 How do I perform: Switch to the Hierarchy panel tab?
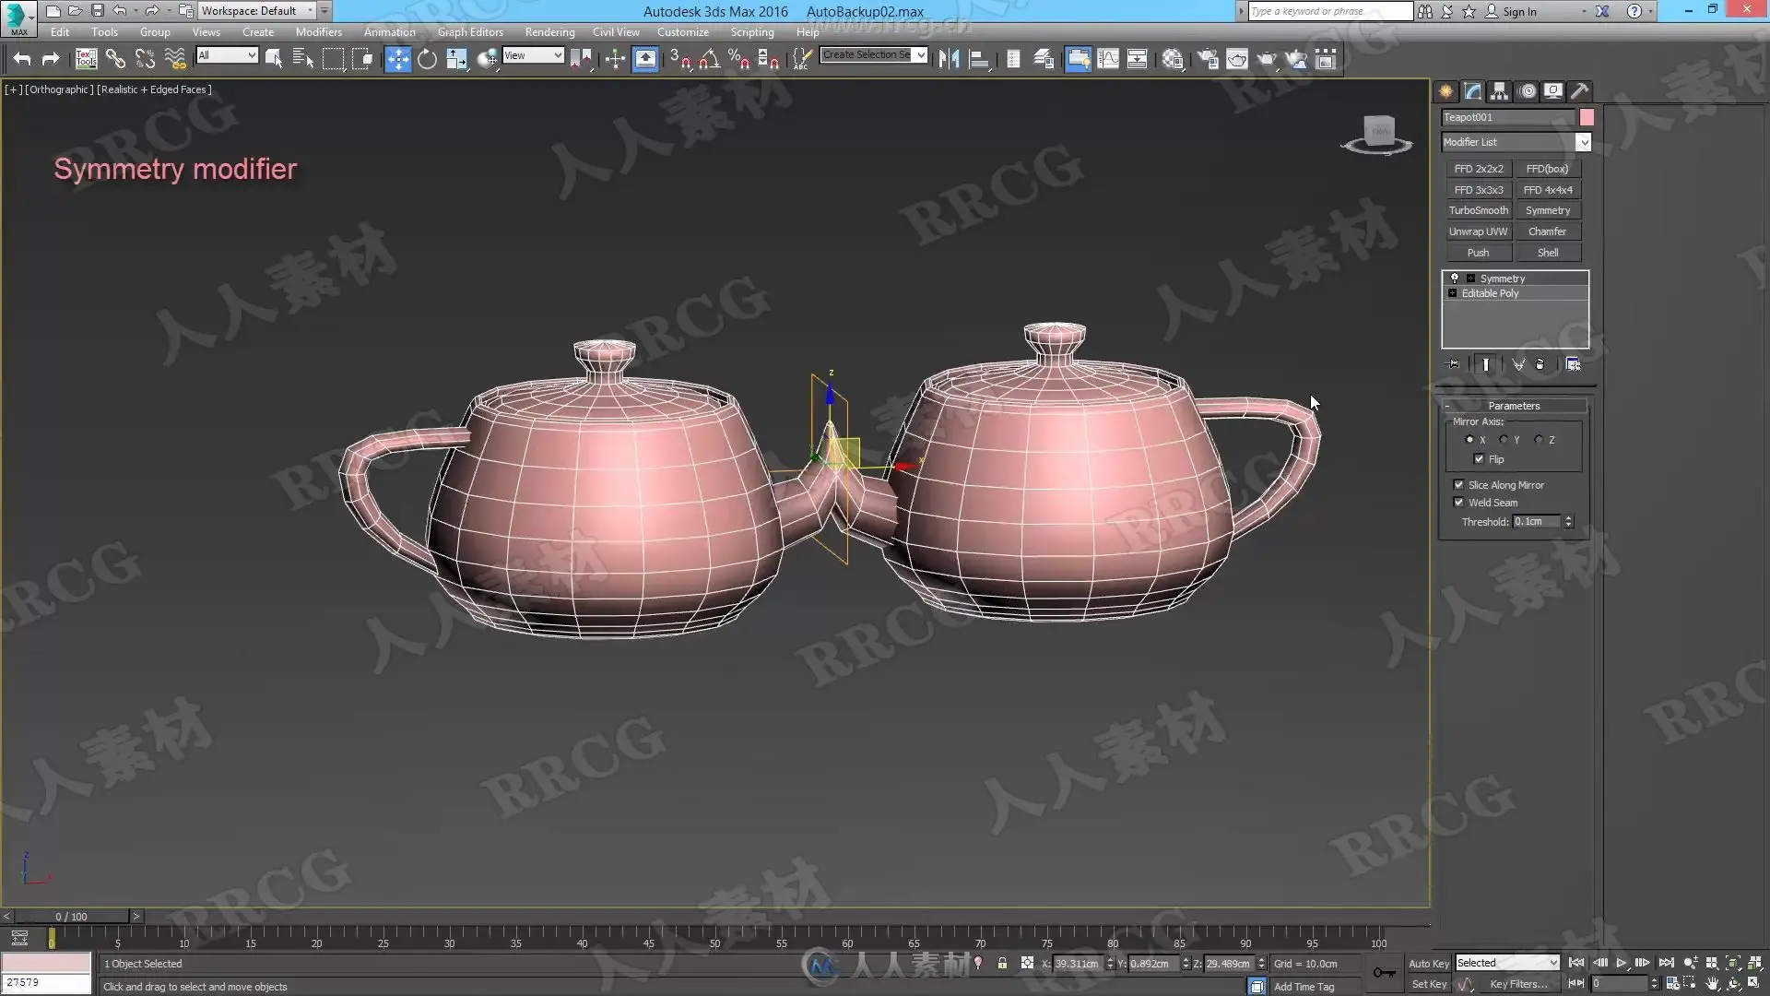tap(1499, 91)
